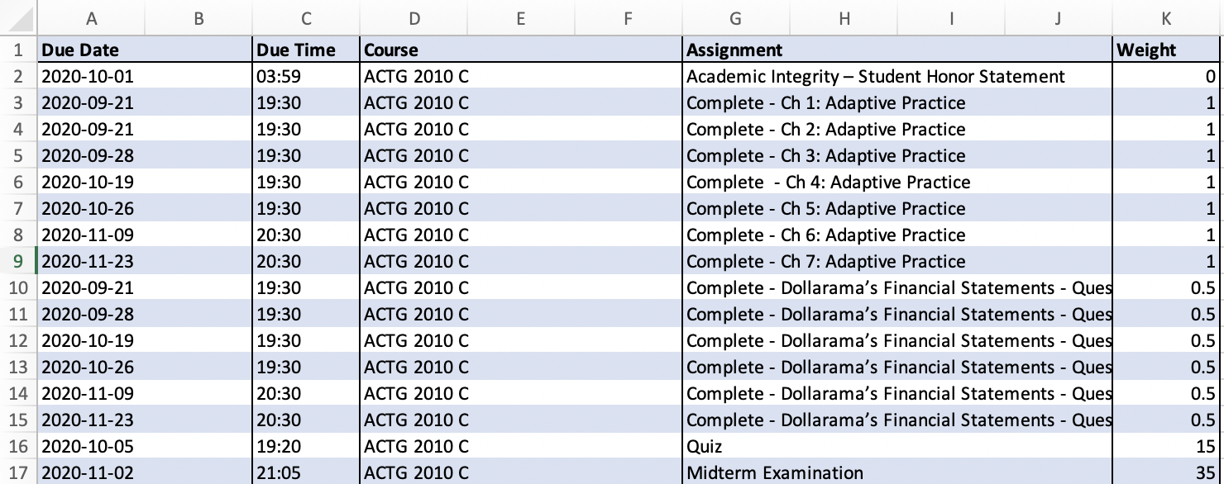
Task: Select column A header
Action: tap(91, 18)
